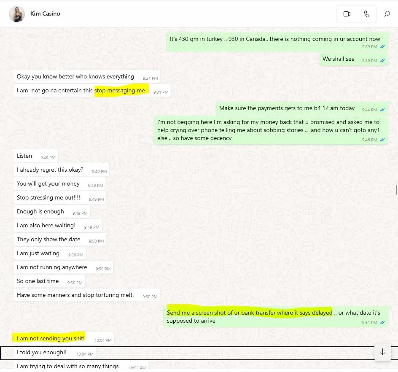398x372 pixels.
Task: Select the "We shall see" message
Action: (353, 59)
